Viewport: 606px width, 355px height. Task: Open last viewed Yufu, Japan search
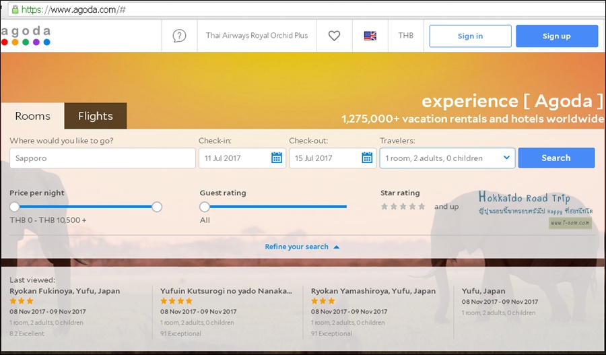[483, 291]
